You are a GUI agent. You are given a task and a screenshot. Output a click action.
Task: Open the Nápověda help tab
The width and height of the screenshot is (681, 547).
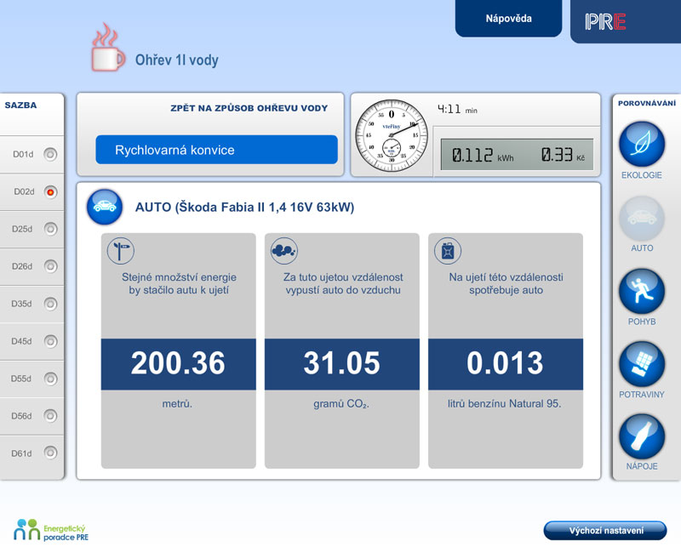pyautogui.click(x=508, y=18)
